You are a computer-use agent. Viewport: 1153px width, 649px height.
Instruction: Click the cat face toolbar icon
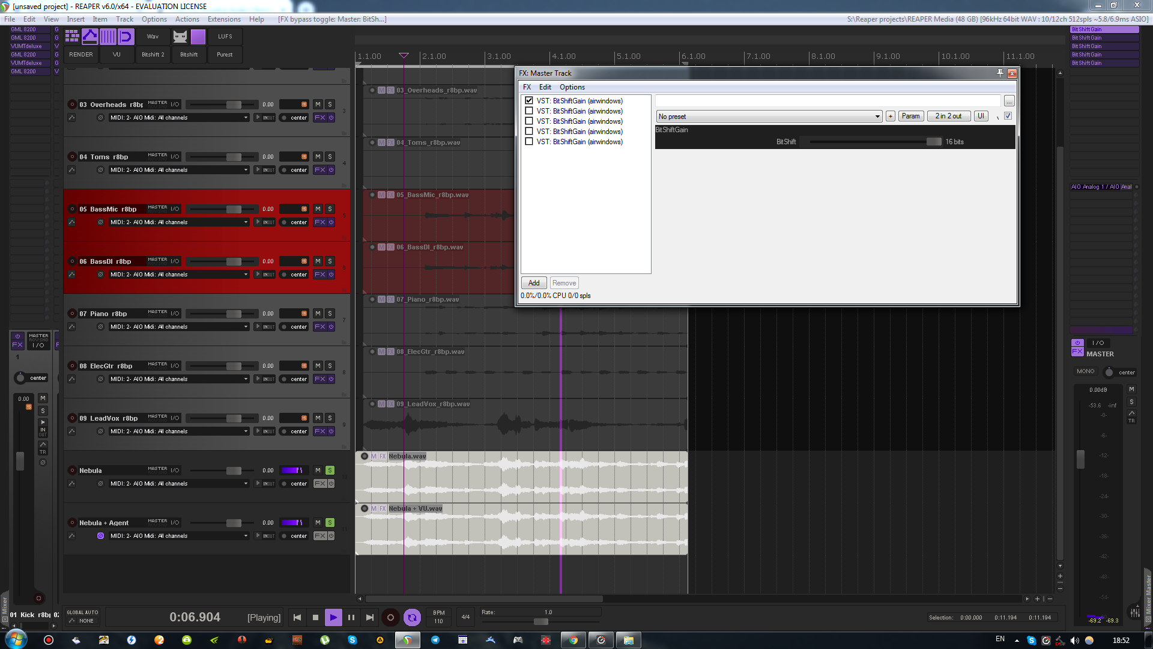pos(180,37)
